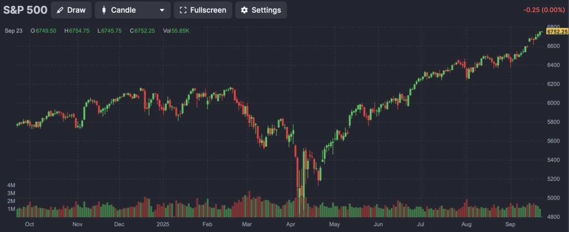Click the yellow 6752.25 current price label
569x232 pixels.
tap(557, 32)
